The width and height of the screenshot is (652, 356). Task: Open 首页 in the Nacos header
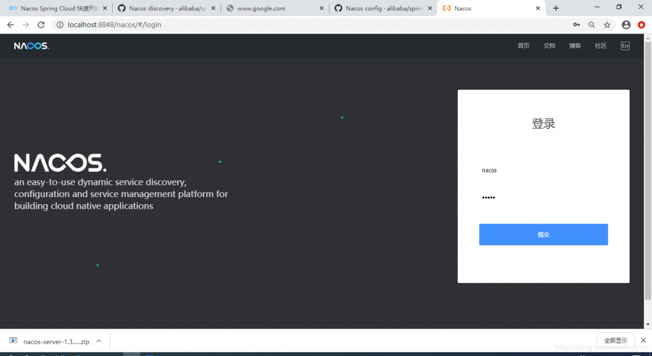click(524, 46)
